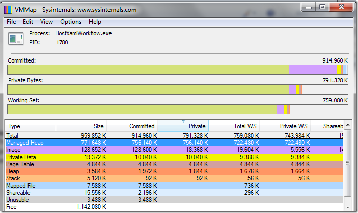Viewport: 358px width, 213px height.
Task: Click the Free size value 1.142.080 K
Action: point(91,207)
